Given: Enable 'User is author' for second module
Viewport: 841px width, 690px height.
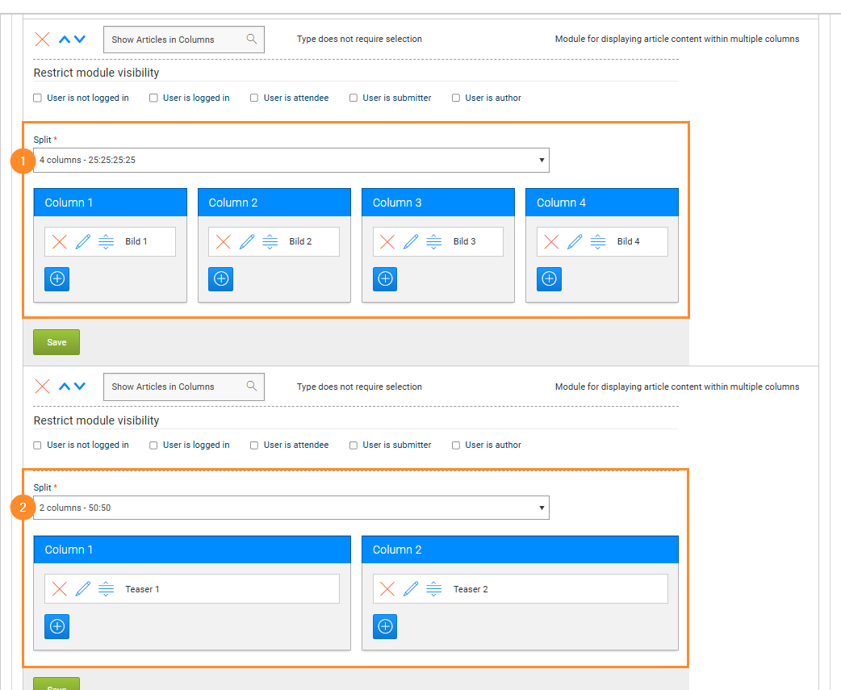Looking at the screenshot, I should 456,445.
